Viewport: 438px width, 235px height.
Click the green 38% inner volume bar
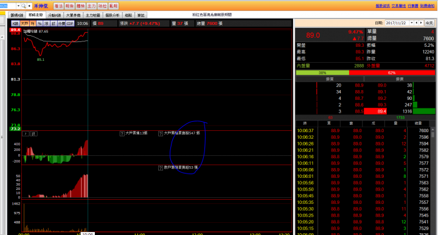tap(322, 72)
